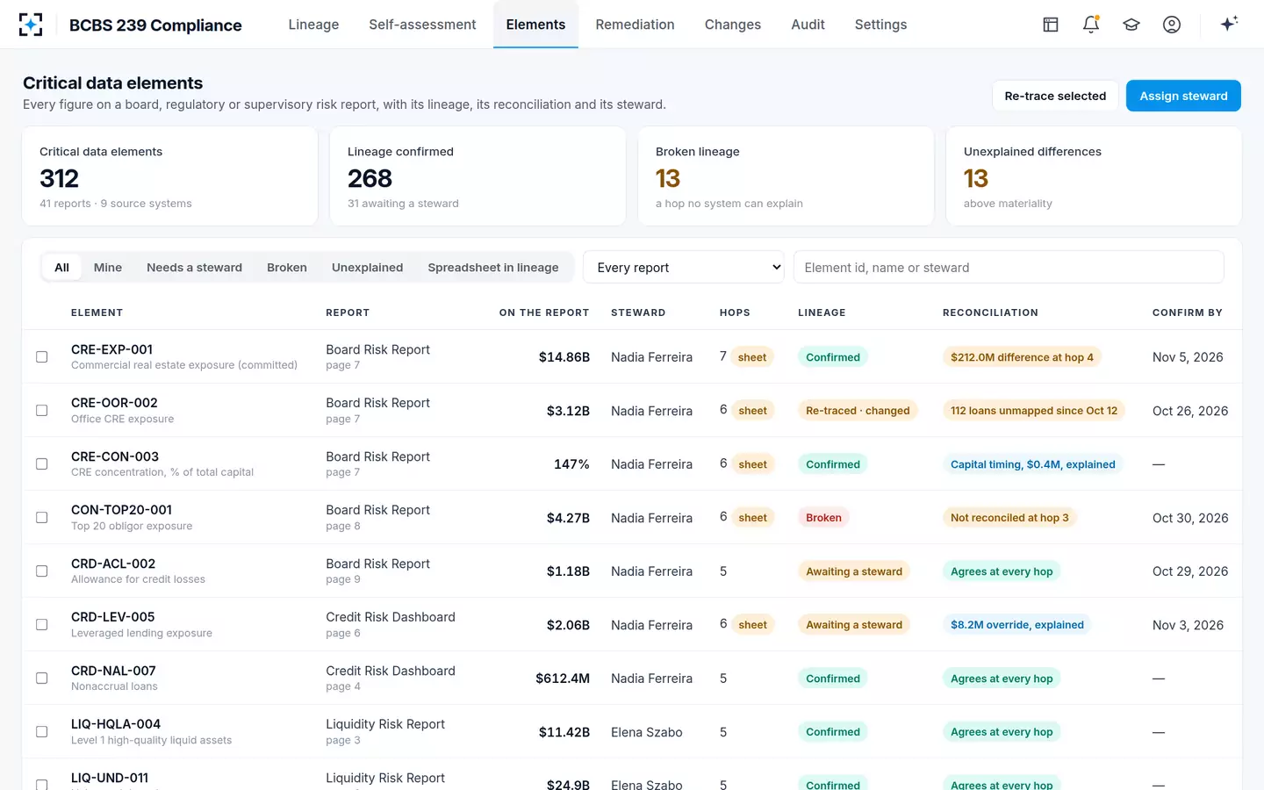Screen dimensions: 1264x790
Task: Click the $8.2M override, explained badge
Action: (1016, 624)
